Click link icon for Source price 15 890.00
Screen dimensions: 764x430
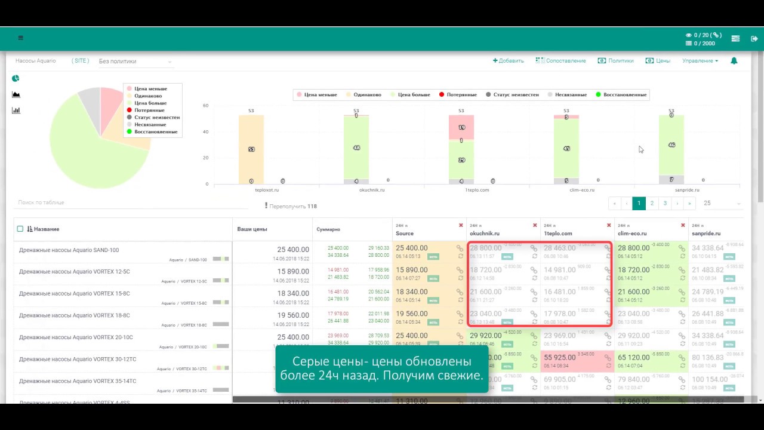point(460,270)
